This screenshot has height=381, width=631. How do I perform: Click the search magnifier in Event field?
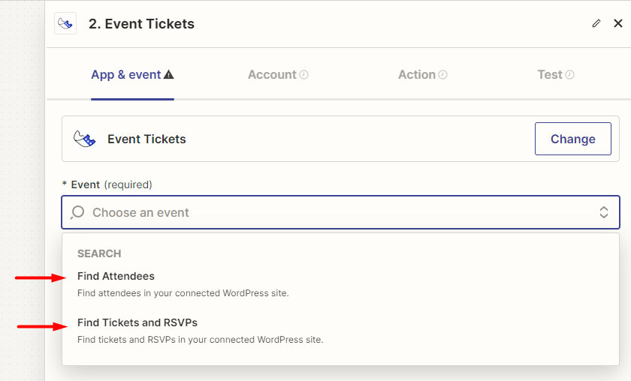(77, 213)
